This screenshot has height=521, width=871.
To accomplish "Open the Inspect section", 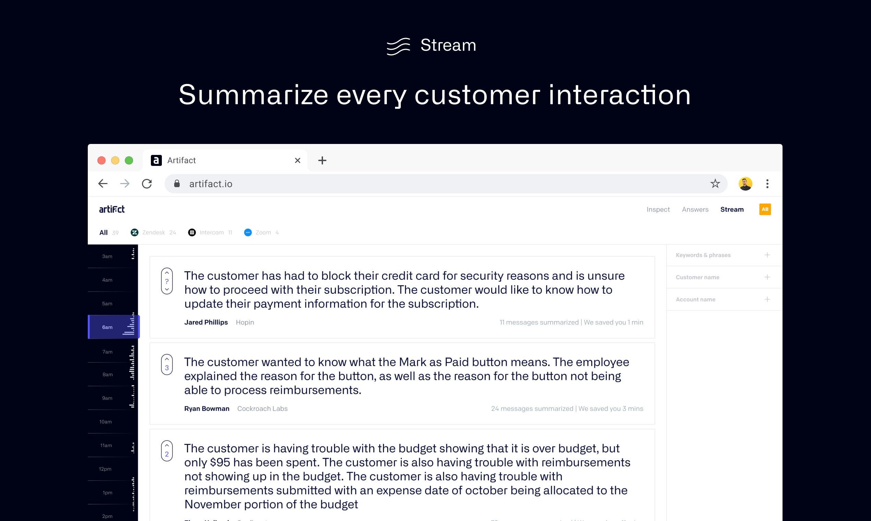I will [658, 209].
